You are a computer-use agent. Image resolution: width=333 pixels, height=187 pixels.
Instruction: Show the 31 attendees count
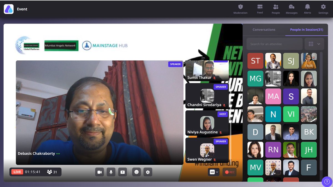click(52, 172)
